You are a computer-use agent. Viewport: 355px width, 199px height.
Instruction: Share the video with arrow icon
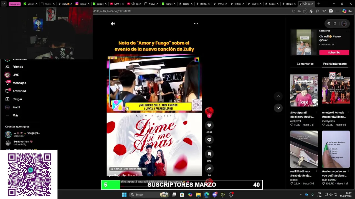point(209,168)
